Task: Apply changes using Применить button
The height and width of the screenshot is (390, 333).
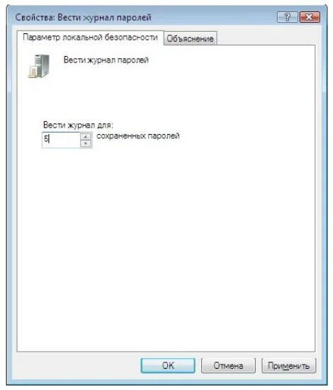Action: pyautogui.click(x=289, y=365)
